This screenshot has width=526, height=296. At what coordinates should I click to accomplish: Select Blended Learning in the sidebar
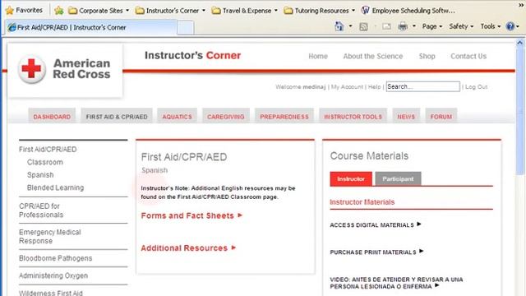55,187
